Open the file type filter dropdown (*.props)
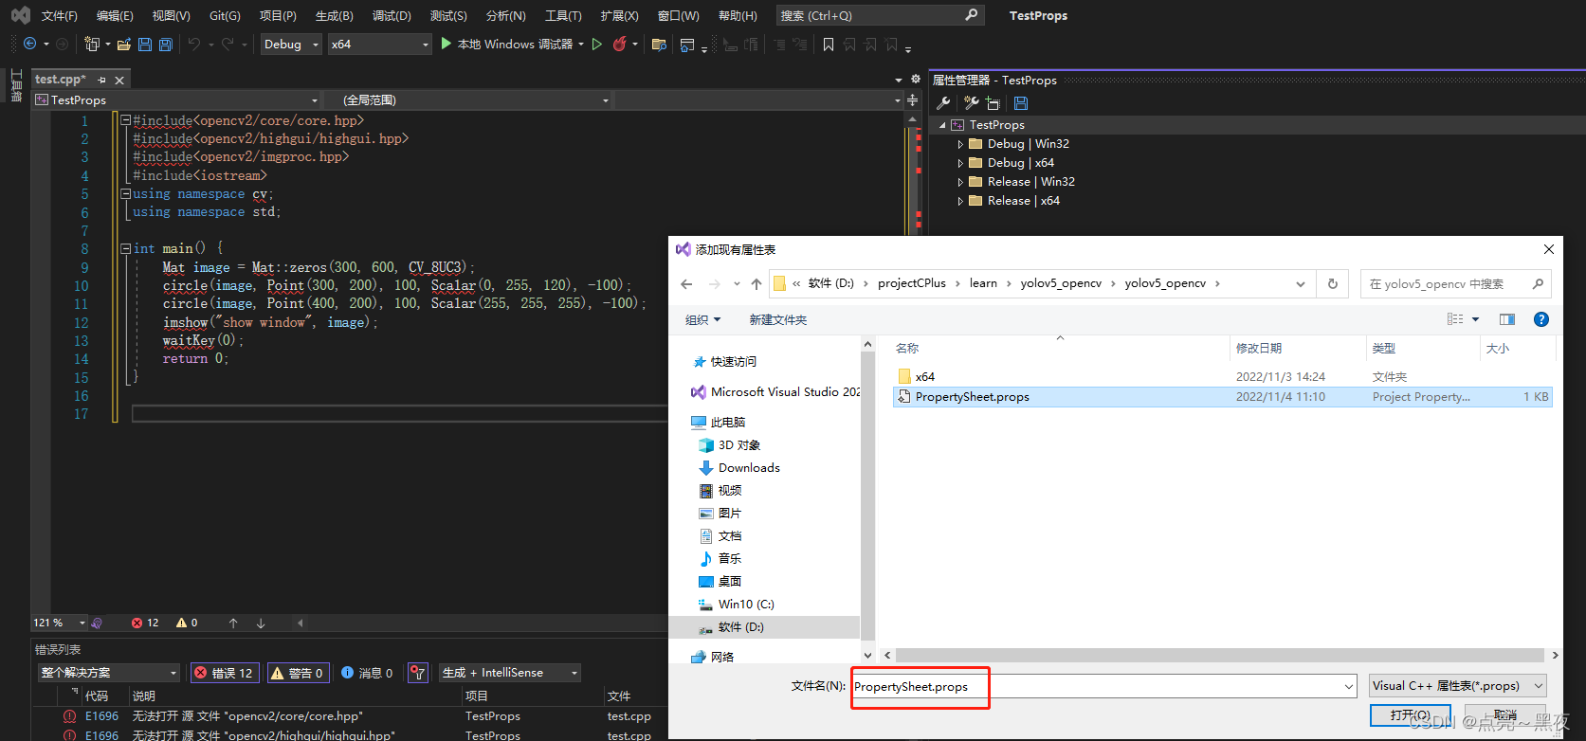Image resolution: width=1586 pixels, height=741 pixels. pos(1458,686)
